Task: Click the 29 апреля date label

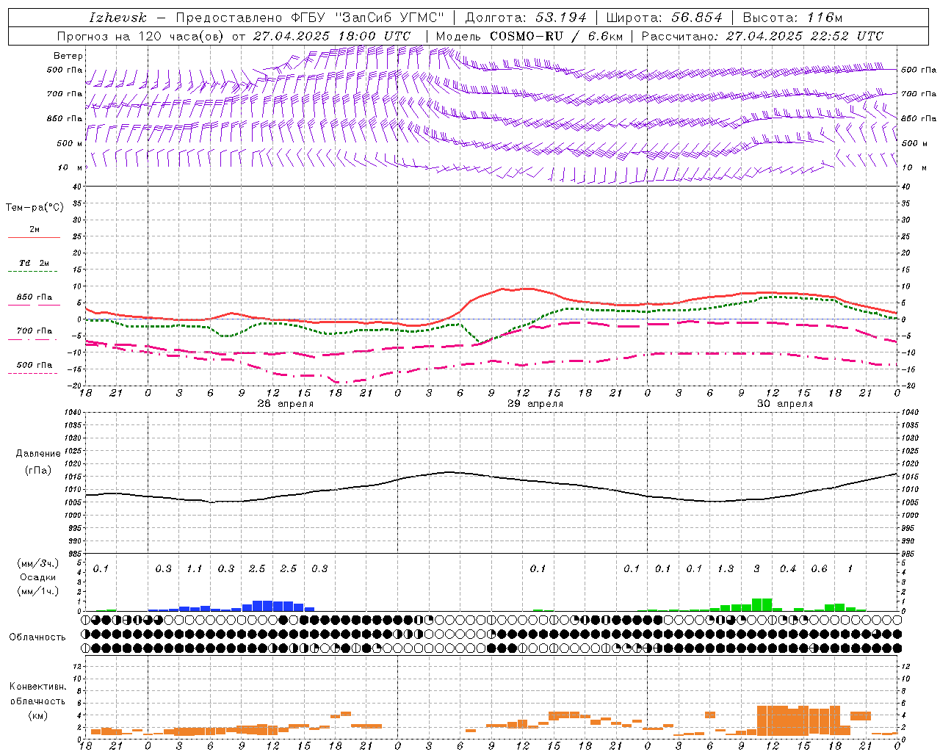Action: coord(535,404)
